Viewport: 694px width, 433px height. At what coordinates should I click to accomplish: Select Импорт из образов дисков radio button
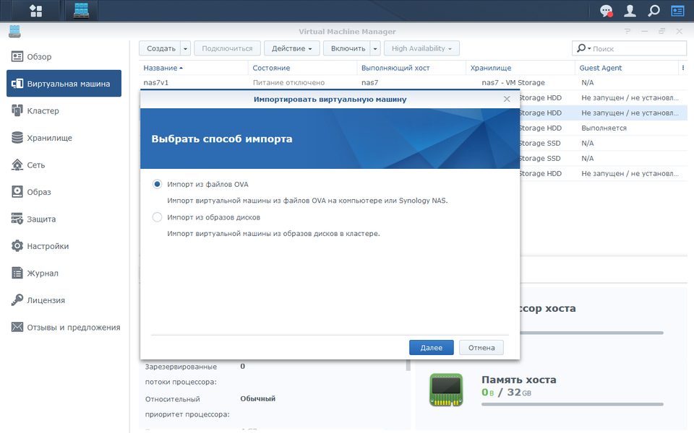[x=157, y=217]
